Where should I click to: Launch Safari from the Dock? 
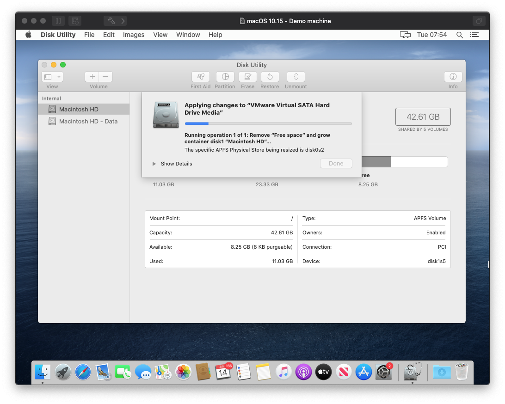[83, 372]
